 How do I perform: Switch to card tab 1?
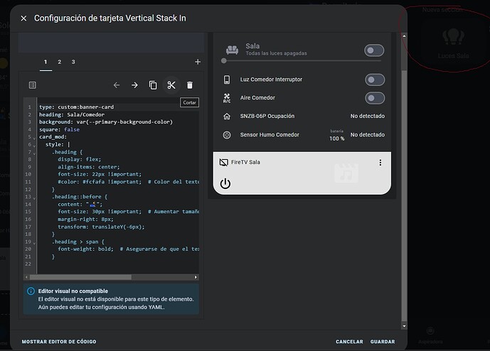[46, 62]
